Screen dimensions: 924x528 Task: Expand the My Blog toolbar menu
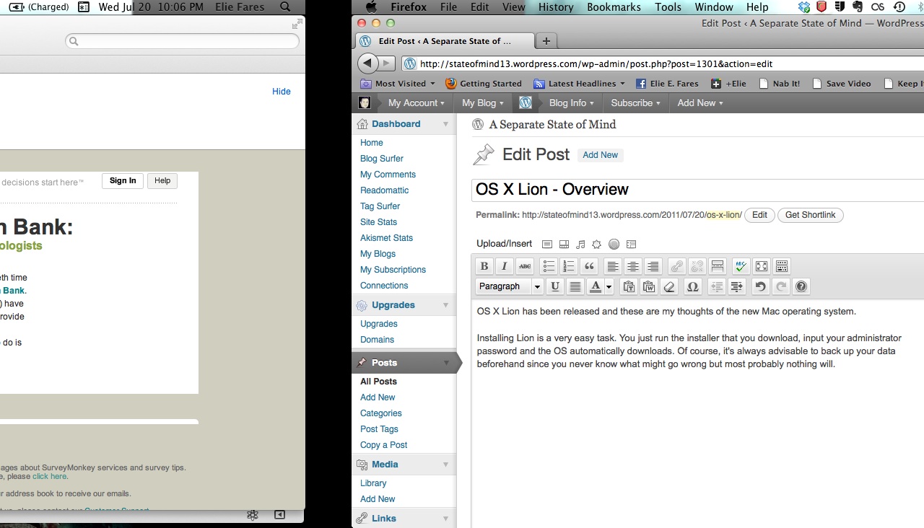click(x=482, y=103)
